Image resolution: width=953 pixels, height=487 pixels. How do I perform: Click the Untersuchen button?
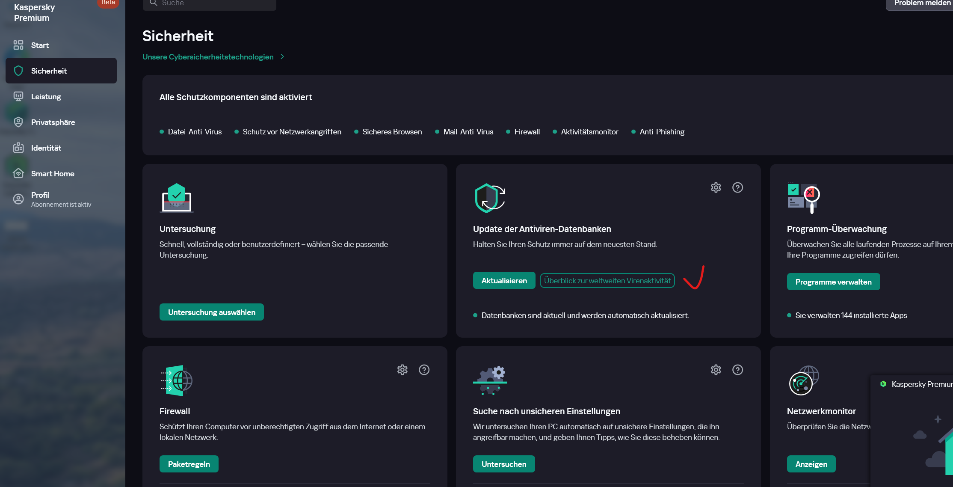504,464
